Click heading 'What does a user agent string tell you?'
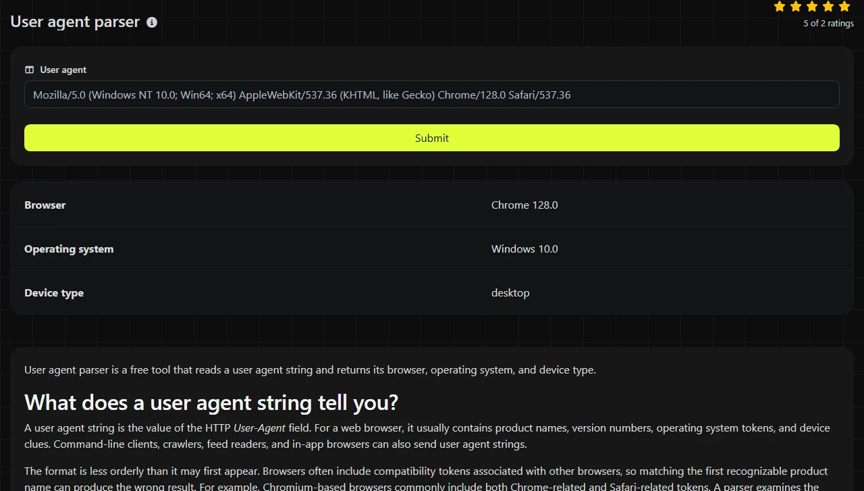The image size is (864, 491). [x=211, y=403]
